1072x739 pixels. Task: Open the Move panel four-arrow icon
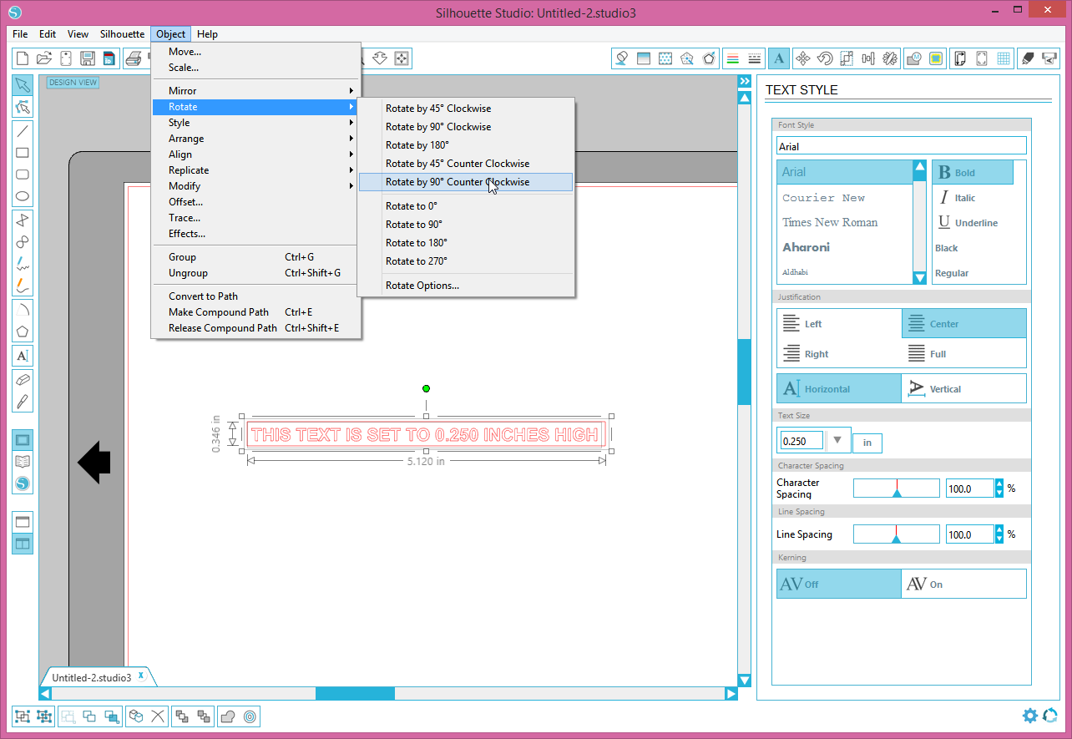point(803,58)
